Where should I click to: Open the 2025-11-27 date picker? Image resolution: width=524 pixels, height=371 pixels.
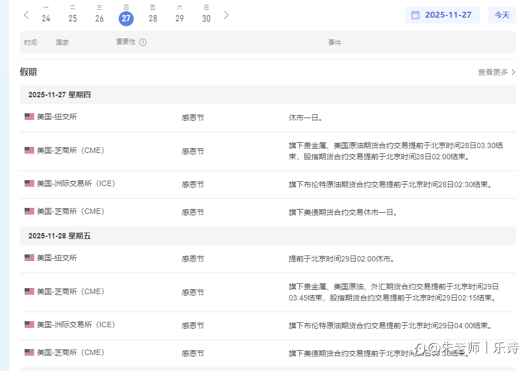(x=448, y=15)
